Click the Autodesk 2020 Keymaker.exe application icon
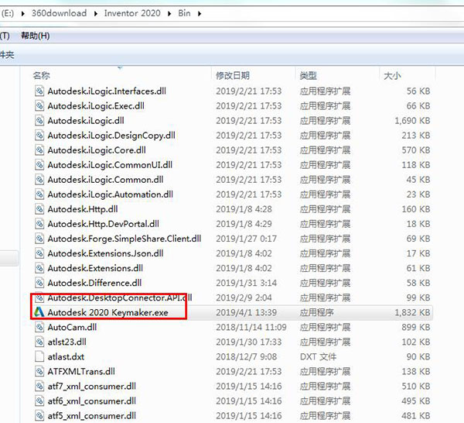 [x=39, y=312]
